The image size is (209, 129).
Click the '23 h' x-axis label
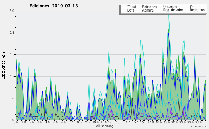(x=199, y=122)
